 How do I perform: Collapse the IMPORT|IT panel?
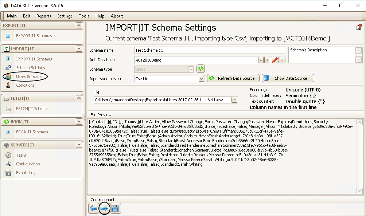point(79,48)
